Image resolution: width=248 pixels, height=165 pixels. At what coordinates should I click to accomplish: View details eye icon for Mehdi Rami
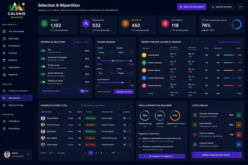coord(125,131)
